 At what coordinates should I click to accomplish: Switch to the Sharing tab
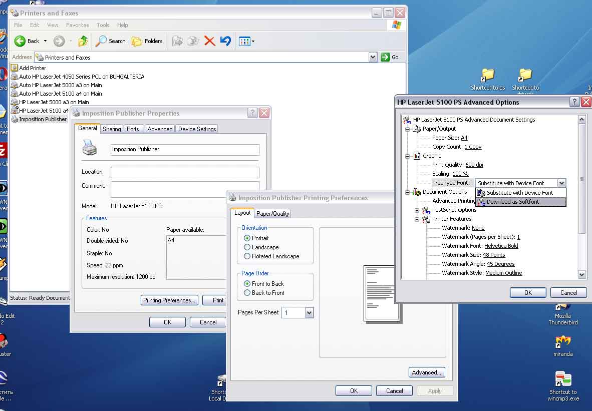(112, 129)
